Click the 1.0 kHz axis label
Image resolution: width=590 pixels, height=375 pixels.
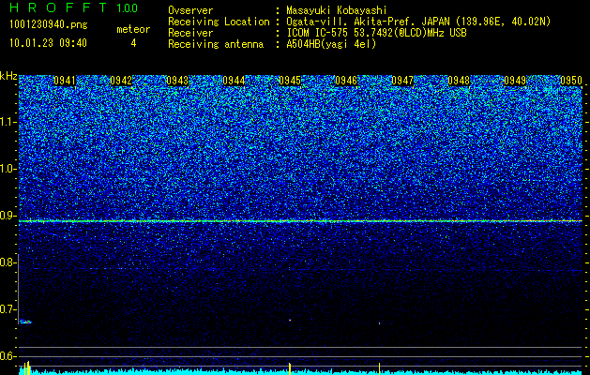(x=8, y=169)
